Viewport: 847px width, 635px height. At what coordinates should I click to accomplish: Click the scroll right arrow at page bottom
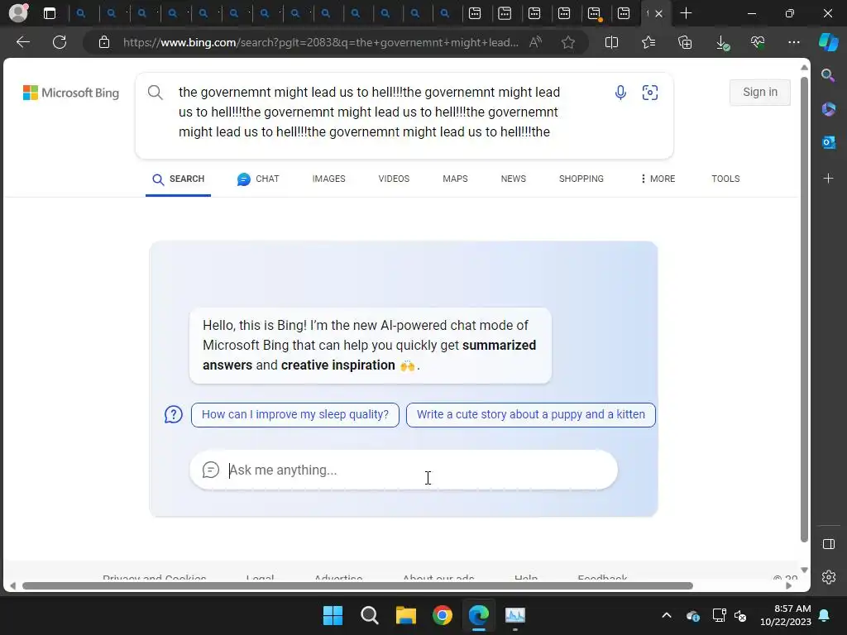coord(788,586)
